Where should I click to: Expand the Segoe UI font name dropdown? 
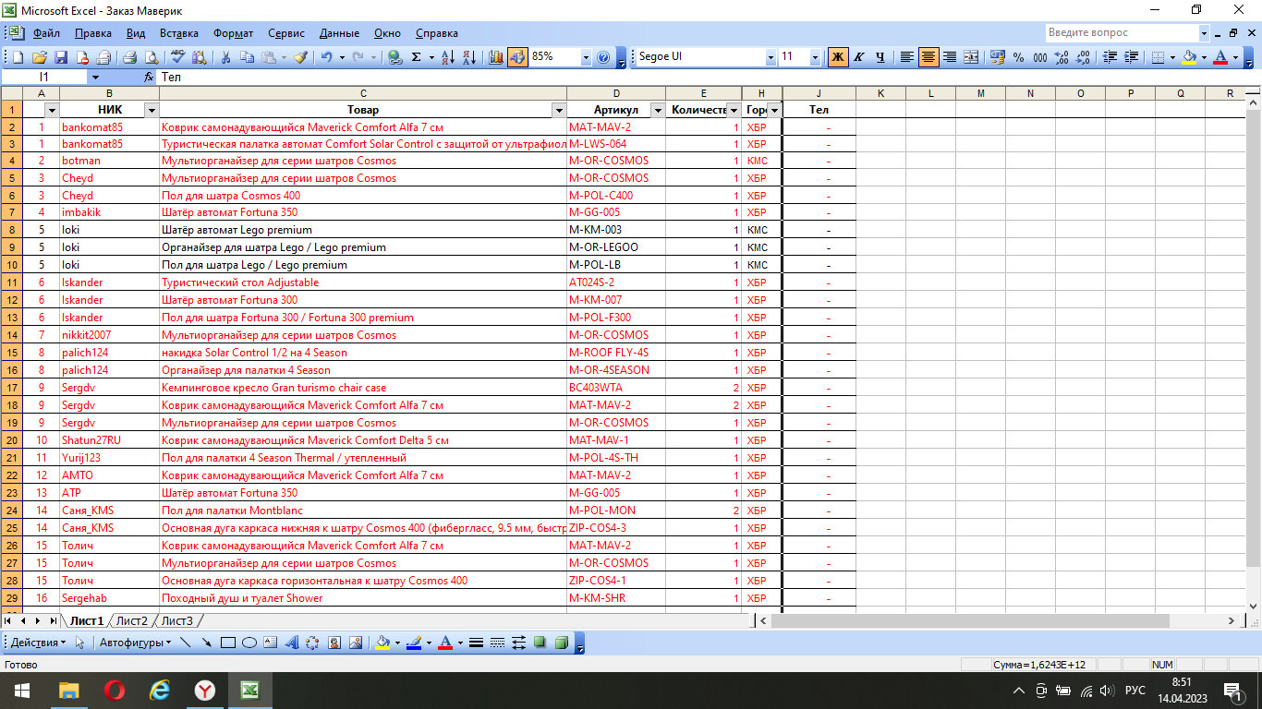pos(771,57)
